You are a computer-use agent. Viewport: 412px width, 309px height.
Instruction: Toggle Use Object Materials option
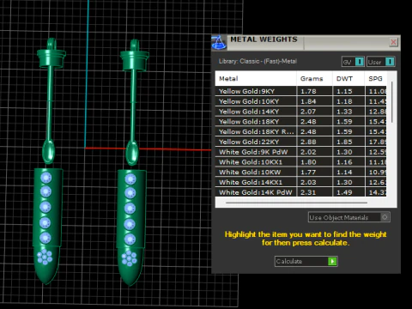349,217
